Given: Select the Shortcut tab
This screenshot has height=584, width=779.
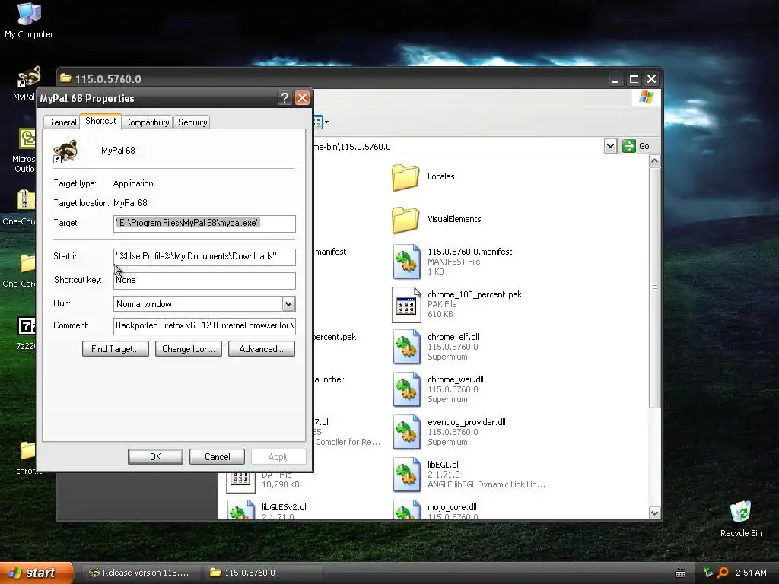Looking at the screenshot, I should point(100,121).
